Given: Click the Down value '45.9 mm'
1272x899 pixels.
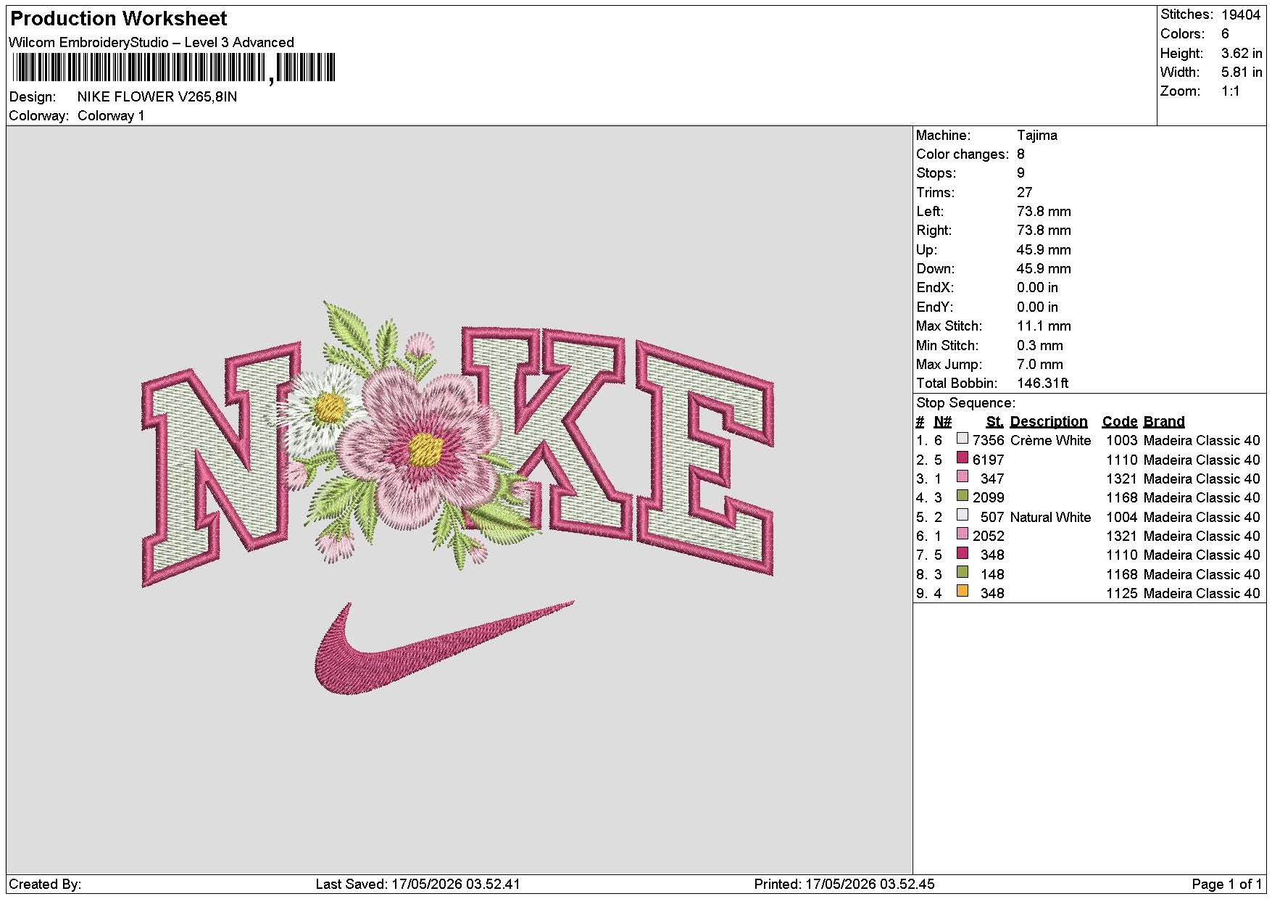Looking at the screenshot, I should 1044,269.
